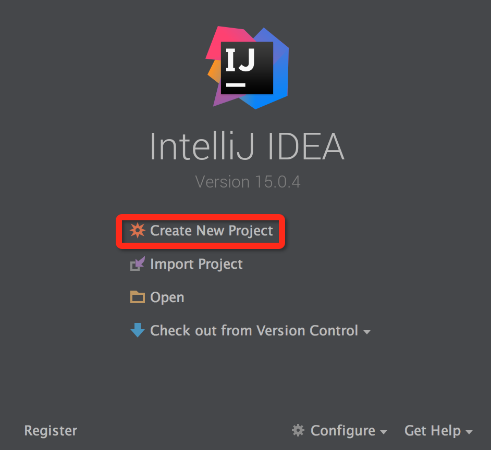Click the blue checkout download arrow icon

tap(137, 331)
